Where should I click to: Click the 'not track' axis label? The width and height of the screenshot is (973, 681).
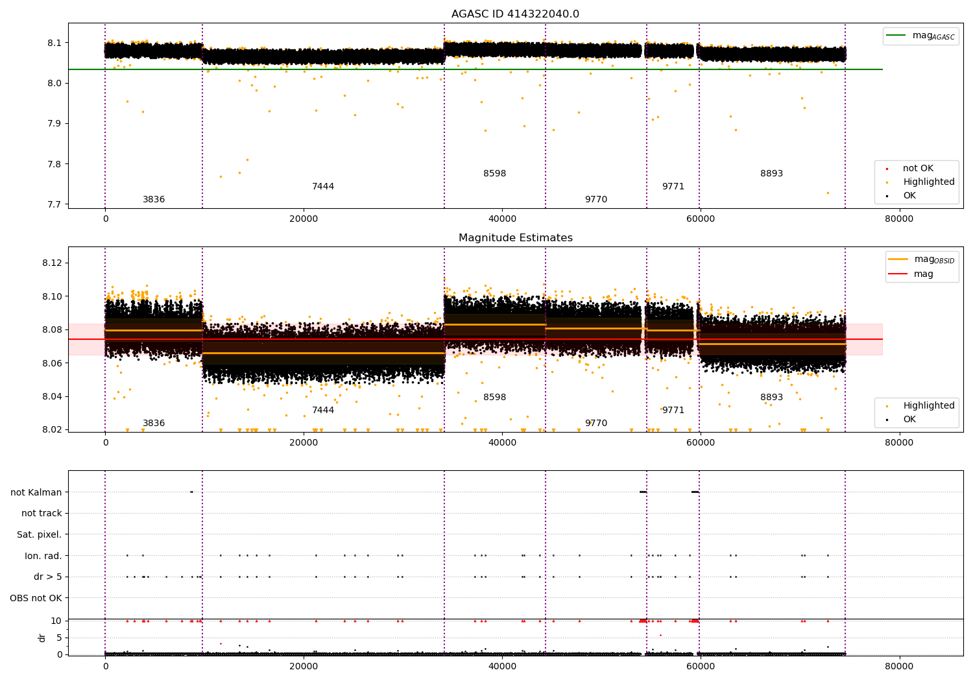42,514
